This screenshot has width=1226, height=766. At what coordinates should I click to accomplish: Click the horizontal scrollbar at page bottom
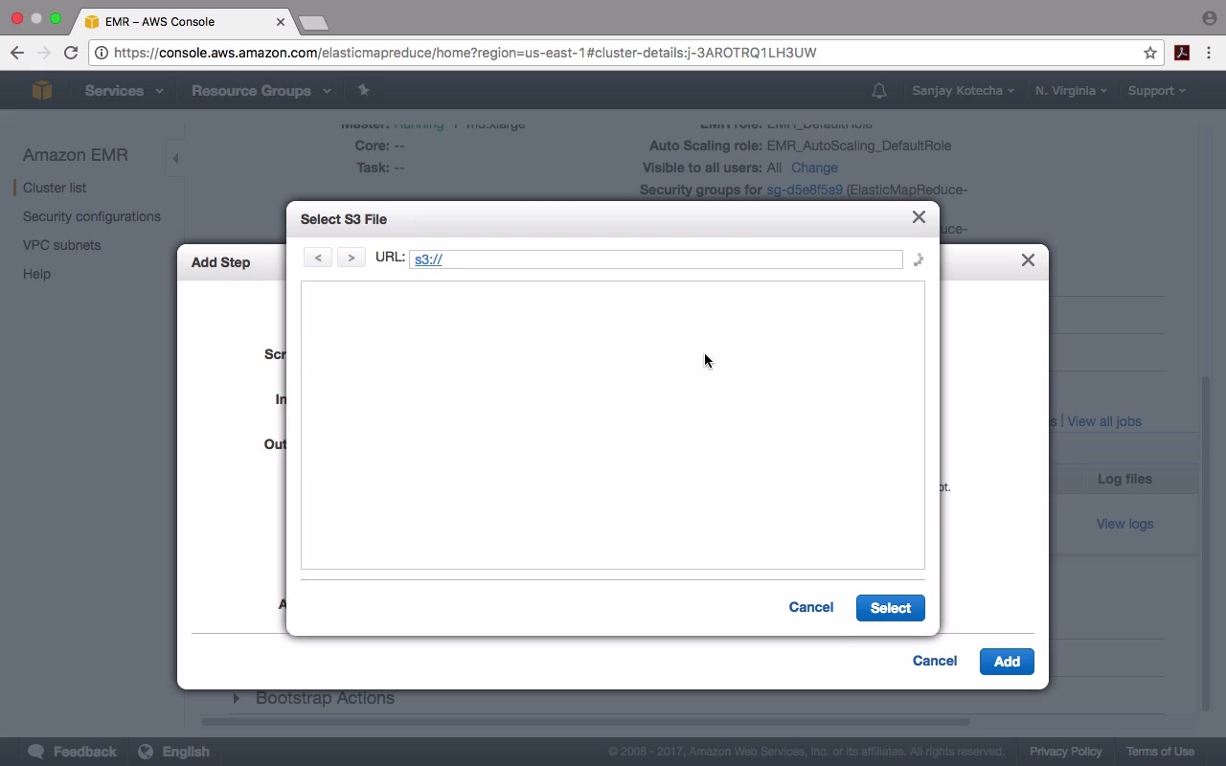coord(585,722)
